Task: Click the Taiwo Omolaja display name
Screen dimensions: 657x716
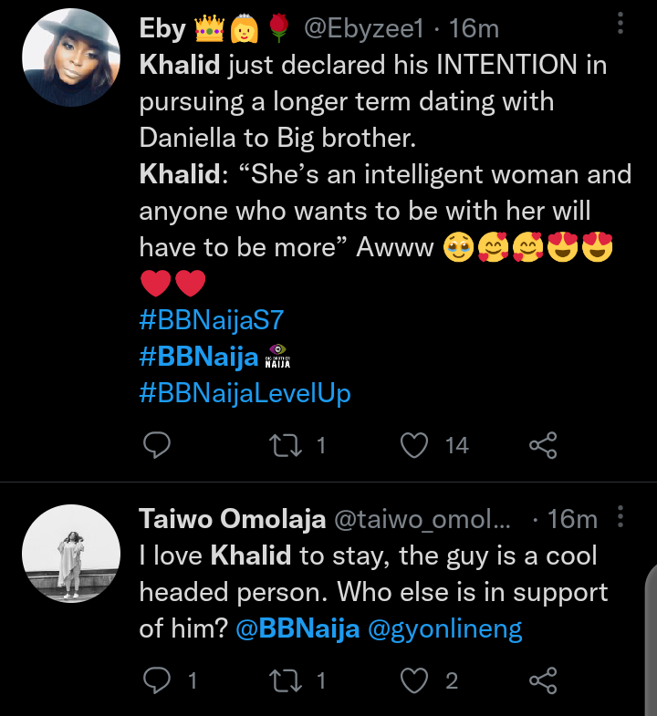Action: tap(232, 520)
